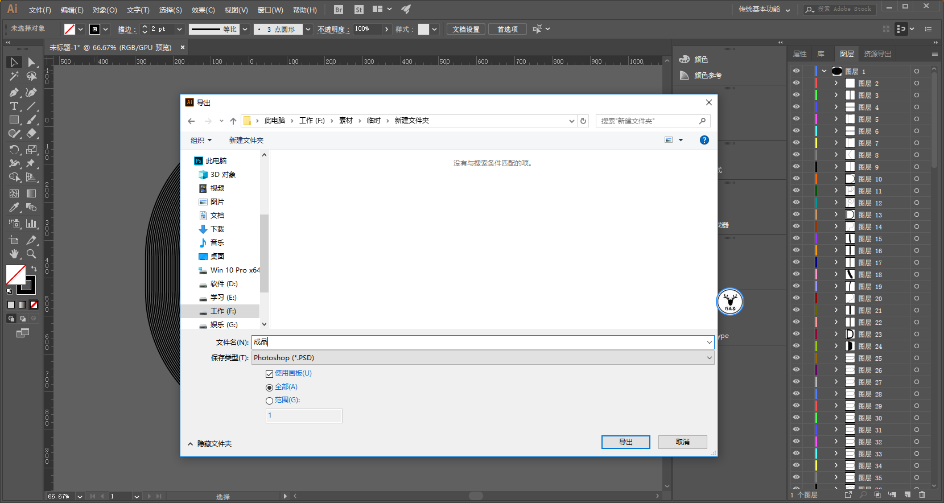The width and height of the screenshot is (944, 503).
Task: Select the Eraser tool
Action: click(32, 134)
